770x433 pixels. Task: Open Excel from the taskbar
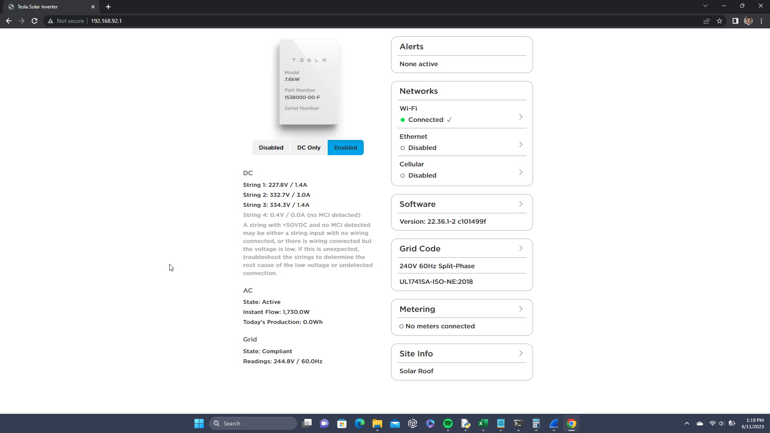(483, 423)
